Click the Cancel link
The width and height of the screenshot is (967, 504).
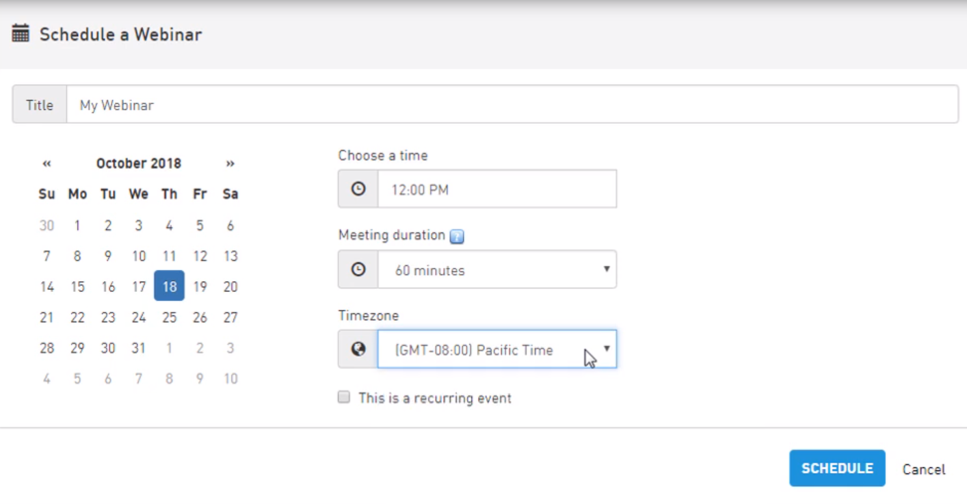(x=923, y=469)
